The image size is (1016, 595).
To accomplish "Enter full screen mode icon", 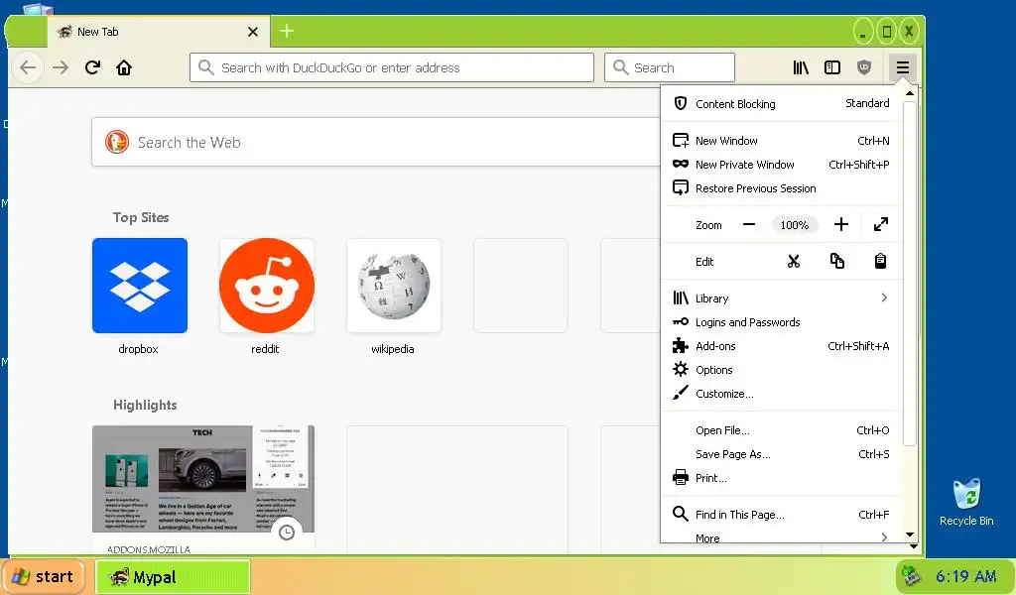I will pos(881,225).
